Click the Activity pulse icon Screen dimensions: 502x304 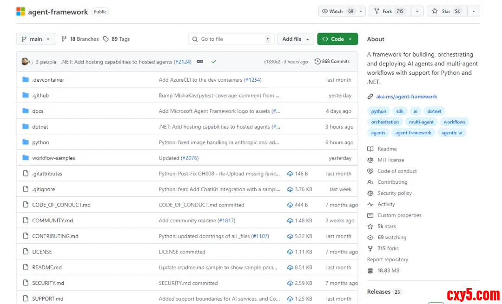tap(370, 204)
